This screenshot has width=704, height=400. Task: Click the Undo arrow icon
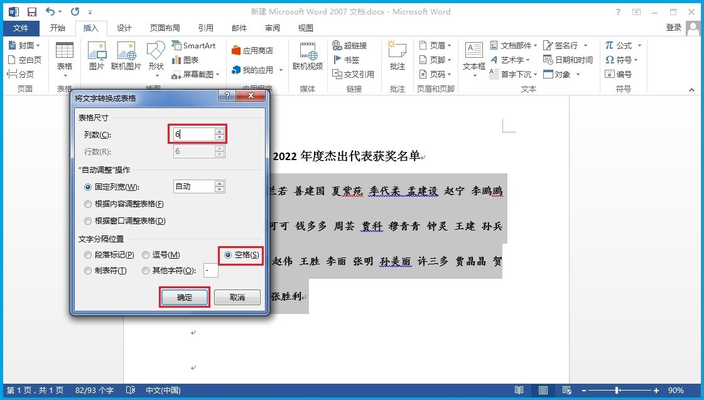click(50, 12)
